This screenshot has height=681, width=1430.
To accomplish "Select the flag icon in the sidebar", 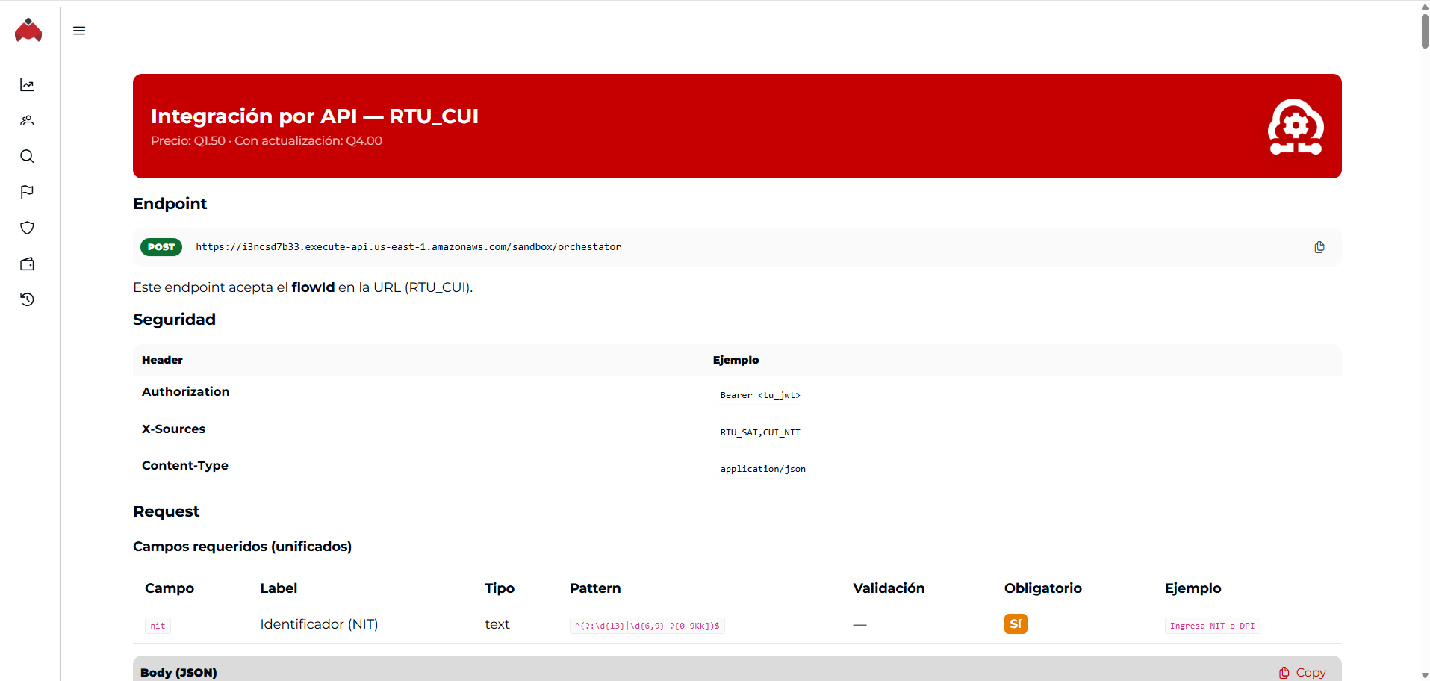I will coord(27,192).
